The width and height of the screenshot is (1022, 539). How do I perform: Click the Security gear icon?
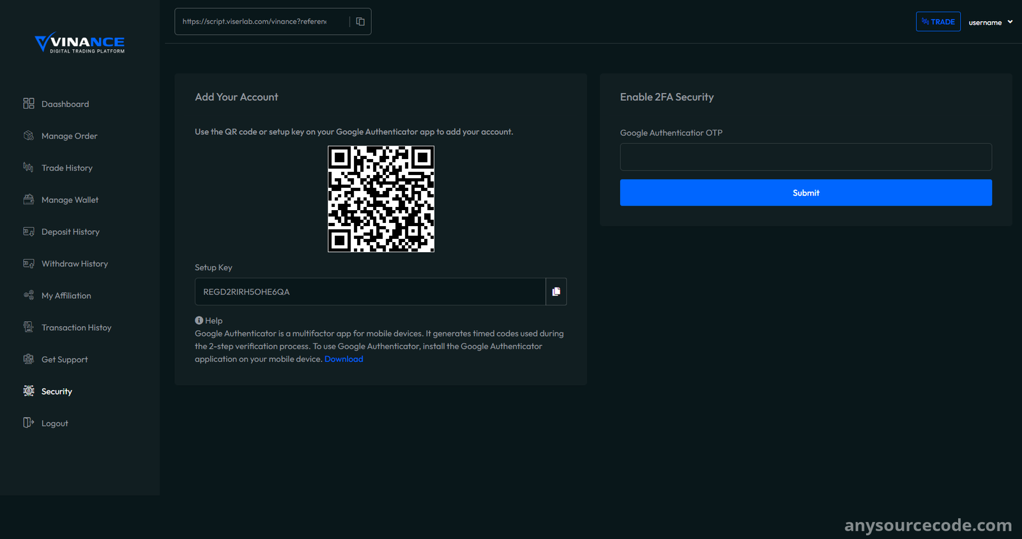[29, 391]
